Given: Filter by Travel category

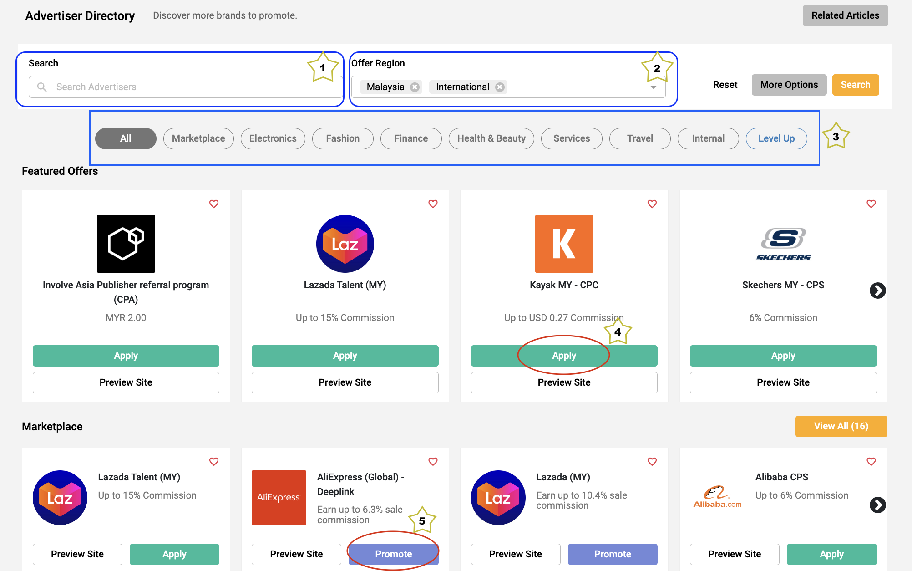Looking at the screenshot, I should [x=640, y=138].
